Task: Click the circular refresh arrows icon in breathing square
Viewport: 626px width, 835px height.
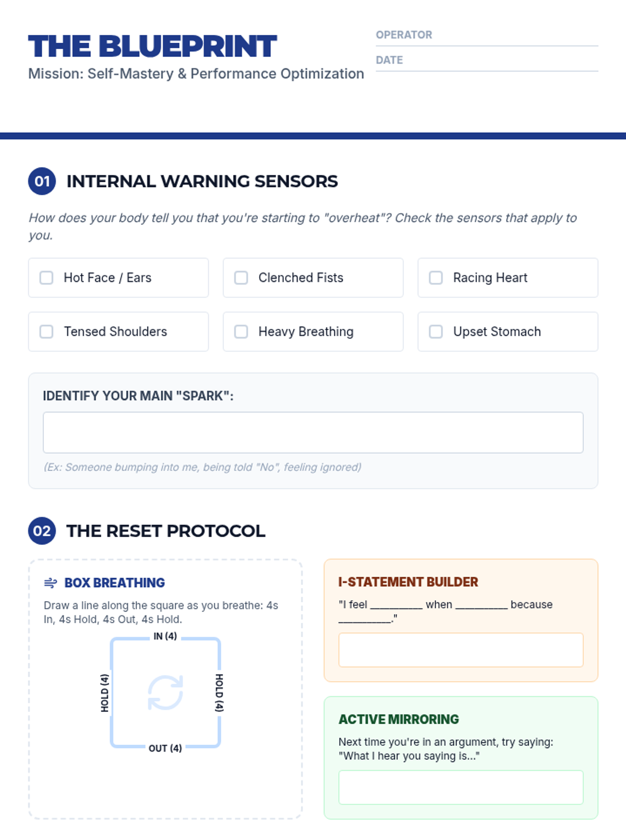Action: (165, 693)
